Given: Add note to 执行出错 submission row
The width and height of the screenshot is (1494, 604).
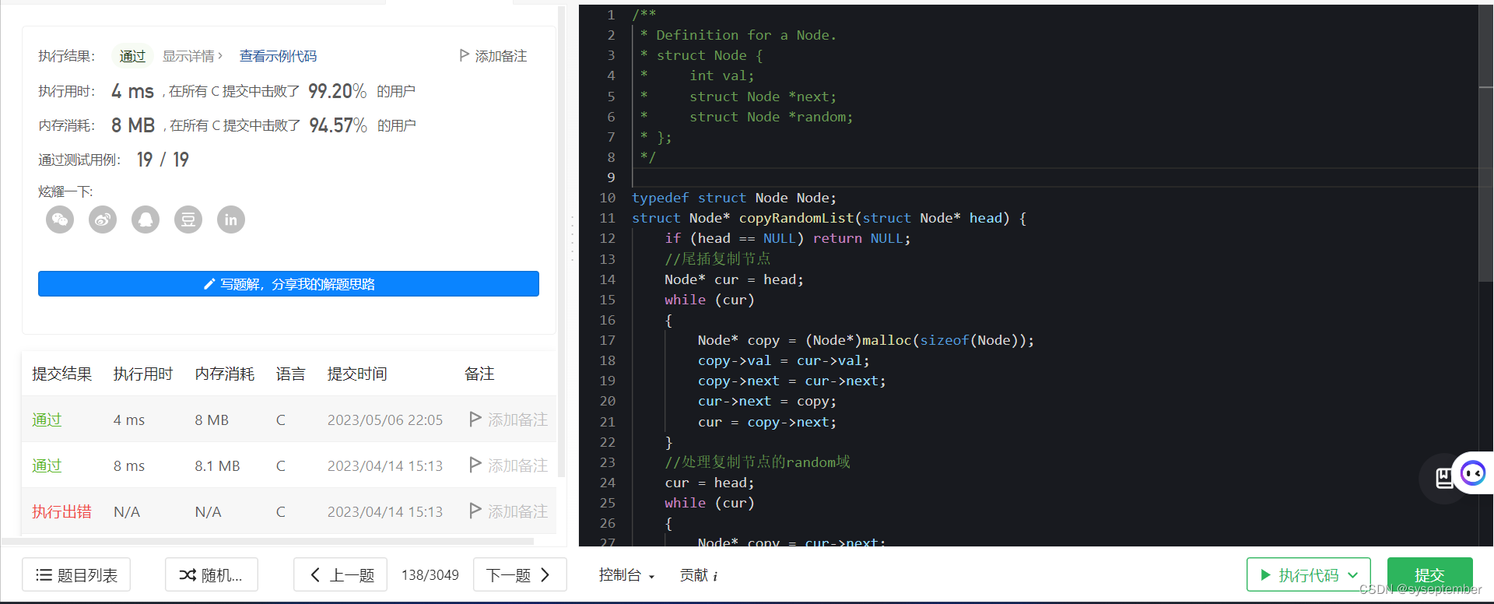Looking at the screenshot, I should (x=509, y=511).
